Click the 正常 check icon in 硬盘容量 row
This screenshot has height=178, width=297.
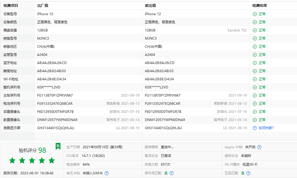coord(255,30)
